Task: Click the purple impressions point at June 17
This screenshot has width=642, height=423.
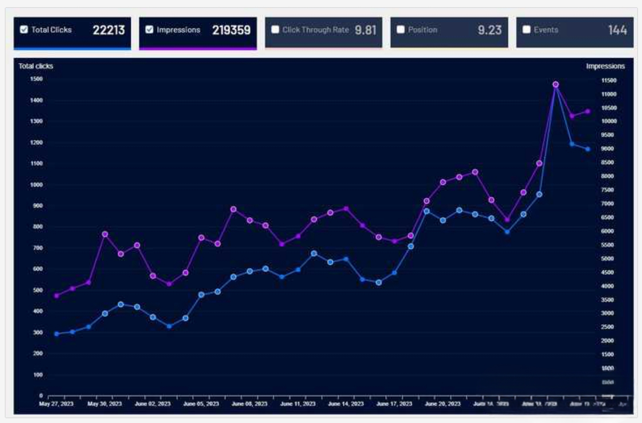Action: 394,241
